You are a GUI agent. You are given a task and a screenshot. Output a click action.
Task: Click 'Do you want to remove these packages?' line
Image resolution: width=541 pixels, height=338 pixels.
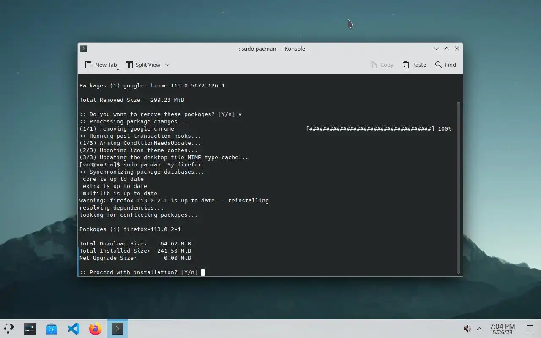(161, 114)
